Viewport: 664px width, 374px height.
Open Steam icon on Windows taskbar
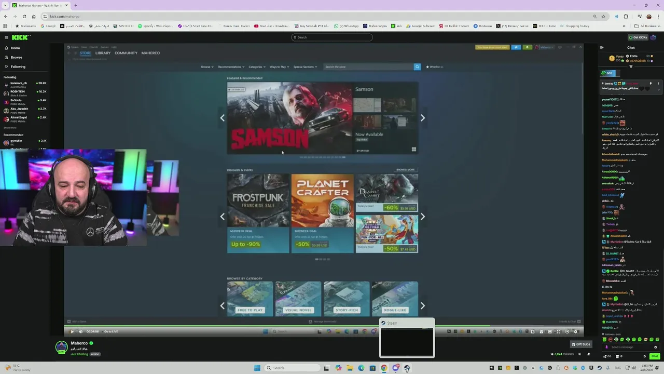(407, 368)
